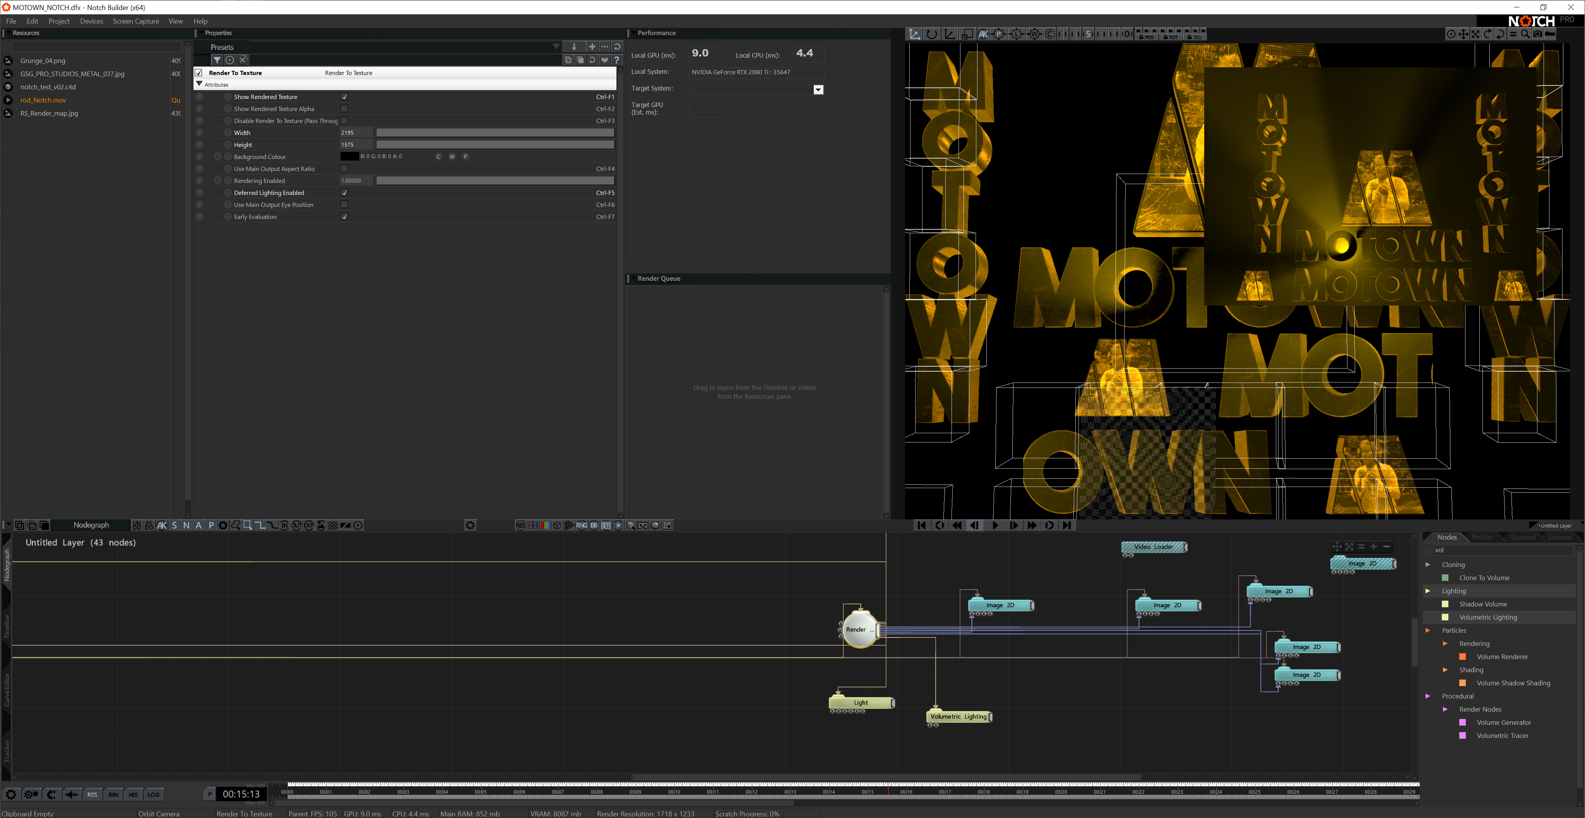Open the Project menu
1585x818 pixels.
tap(59, 21)
